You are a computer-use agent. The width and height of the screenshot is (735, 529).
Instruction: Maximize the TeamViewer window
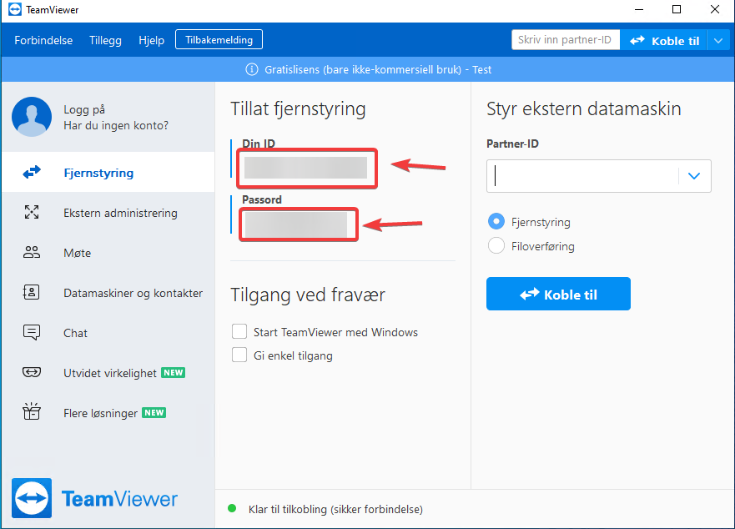(677, 9)
